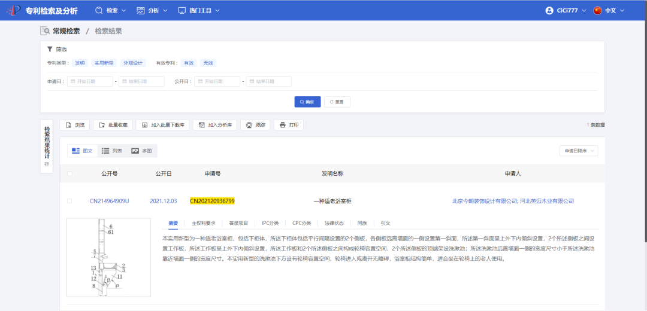
Task: Click the 浏览 browse icon button
Action: pos(74,125)
